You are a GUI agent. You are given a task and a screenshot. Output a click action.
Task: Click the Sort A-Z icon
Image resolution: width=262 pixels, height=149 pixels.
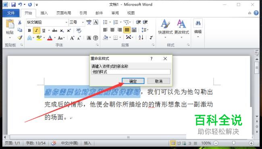[x=141, y=38]
